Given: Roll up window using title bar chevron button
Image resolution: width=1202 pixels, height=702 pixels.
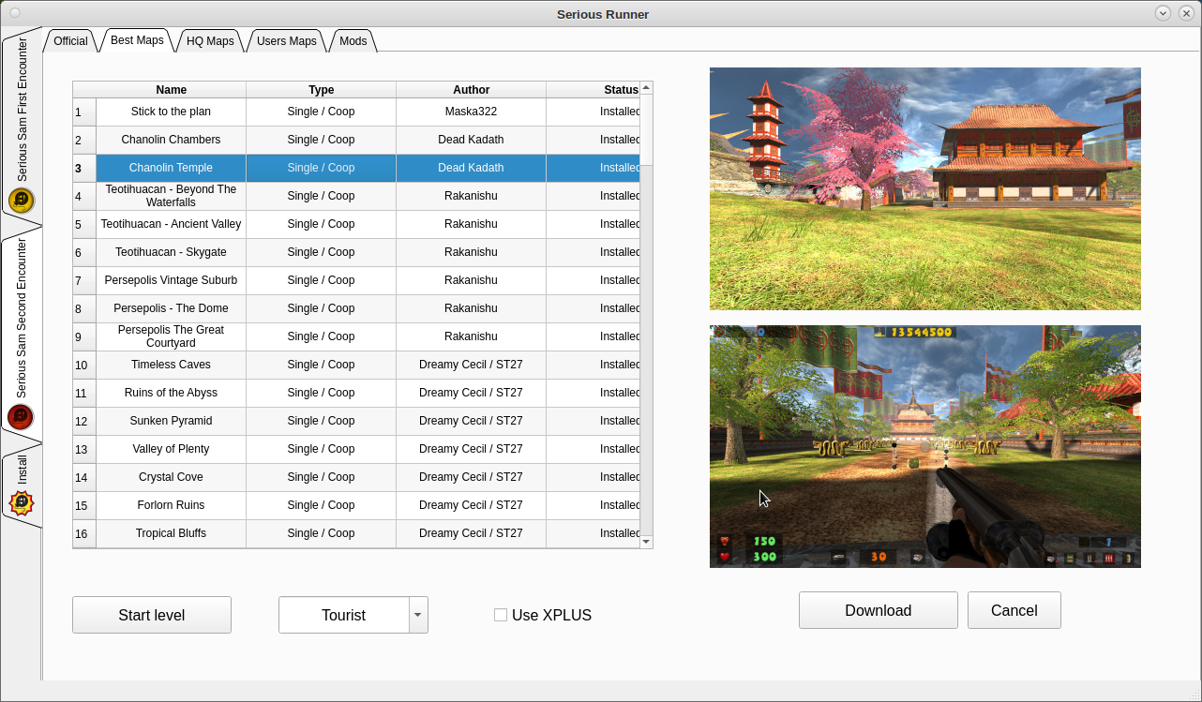Looking at the screenshot, I should click(1163, 13).
